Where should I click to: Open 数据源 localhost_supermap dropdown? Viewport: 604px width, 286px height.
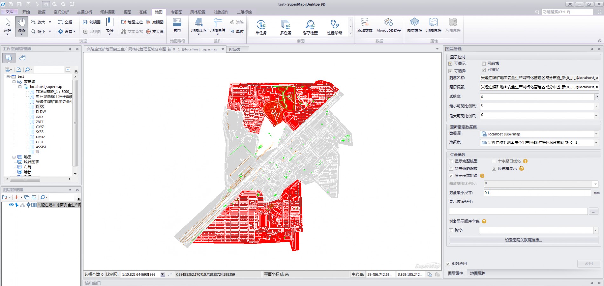tap(596, 134)
